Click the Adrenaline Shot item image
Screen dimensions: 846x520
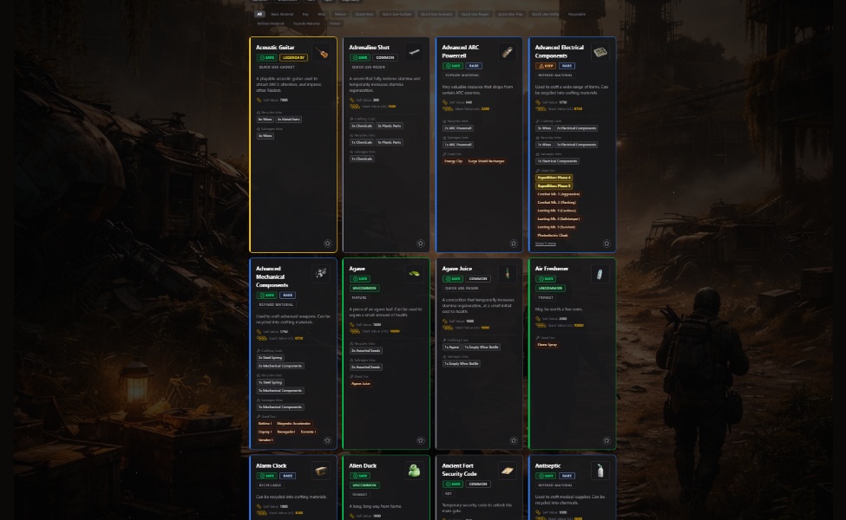tap(415, 53)
